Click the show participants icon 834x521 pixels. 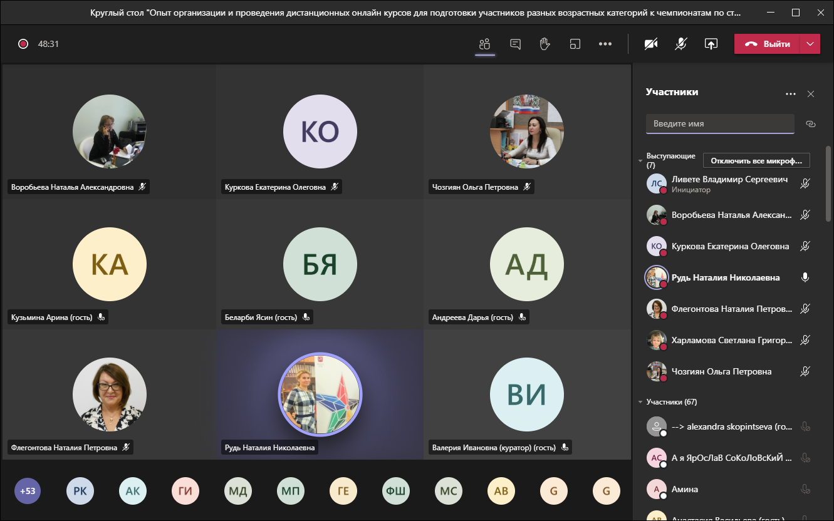point(484,44)
